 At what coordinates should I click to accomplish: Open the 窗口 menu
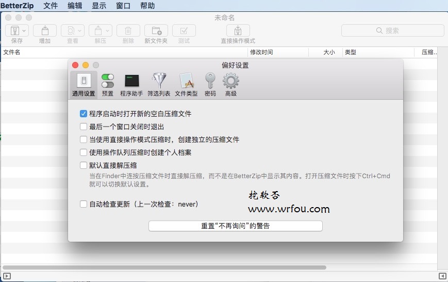123,6
